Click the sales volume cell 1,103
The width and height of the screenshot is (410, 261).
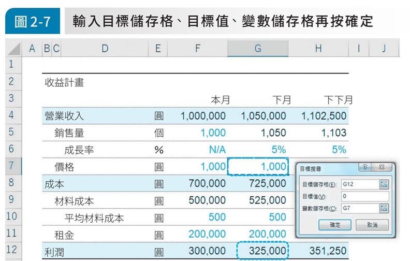(x=334, y=133)
